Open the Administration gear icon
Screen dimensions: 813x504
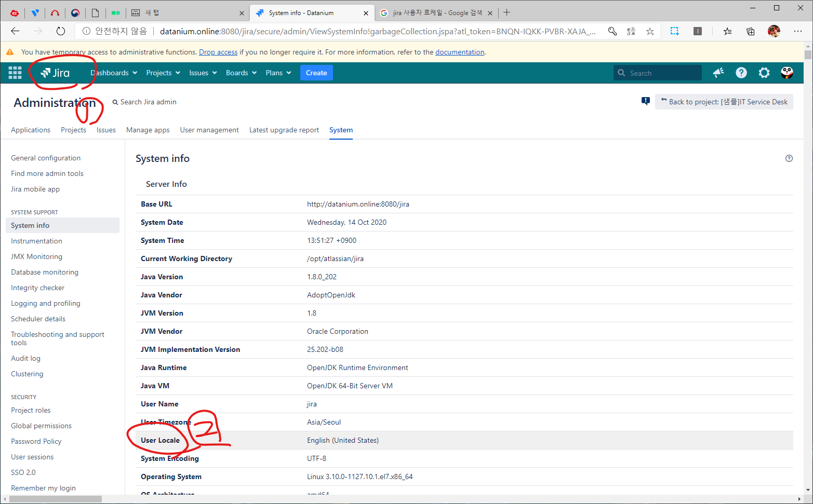(x=764, y=73)
